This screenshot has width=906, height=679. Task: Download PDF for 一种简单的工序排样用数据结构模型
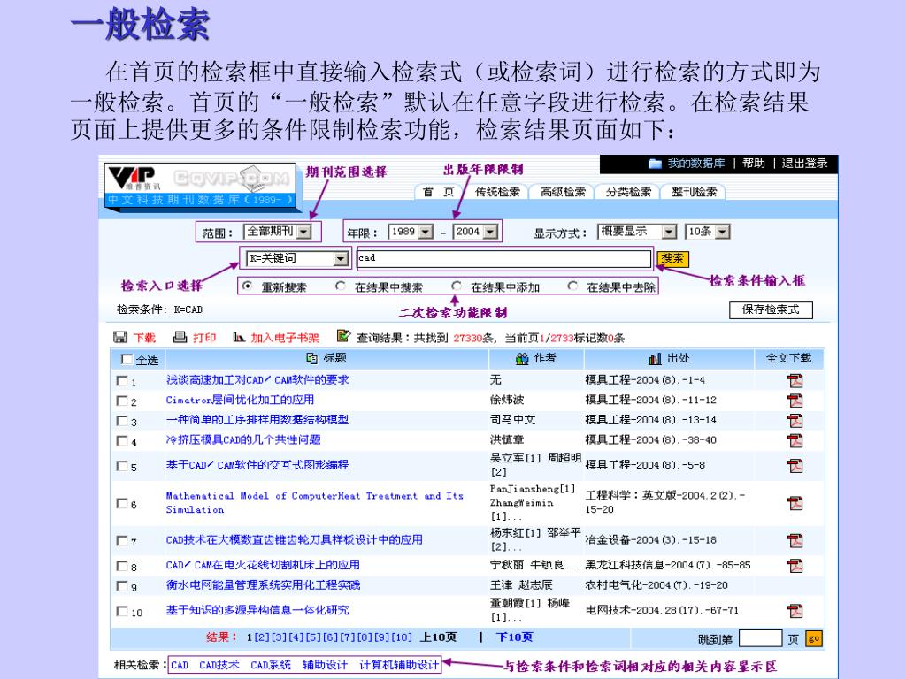click(x=795, y=420)
